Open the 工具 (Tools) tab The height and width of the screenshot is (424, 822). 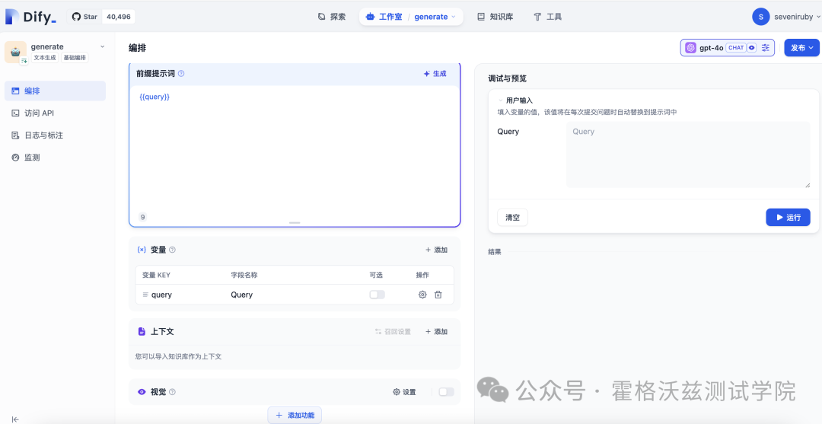point(548,17)
